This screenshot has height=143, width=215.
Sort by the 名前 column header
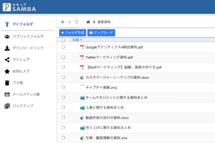(x=77, y=40)
